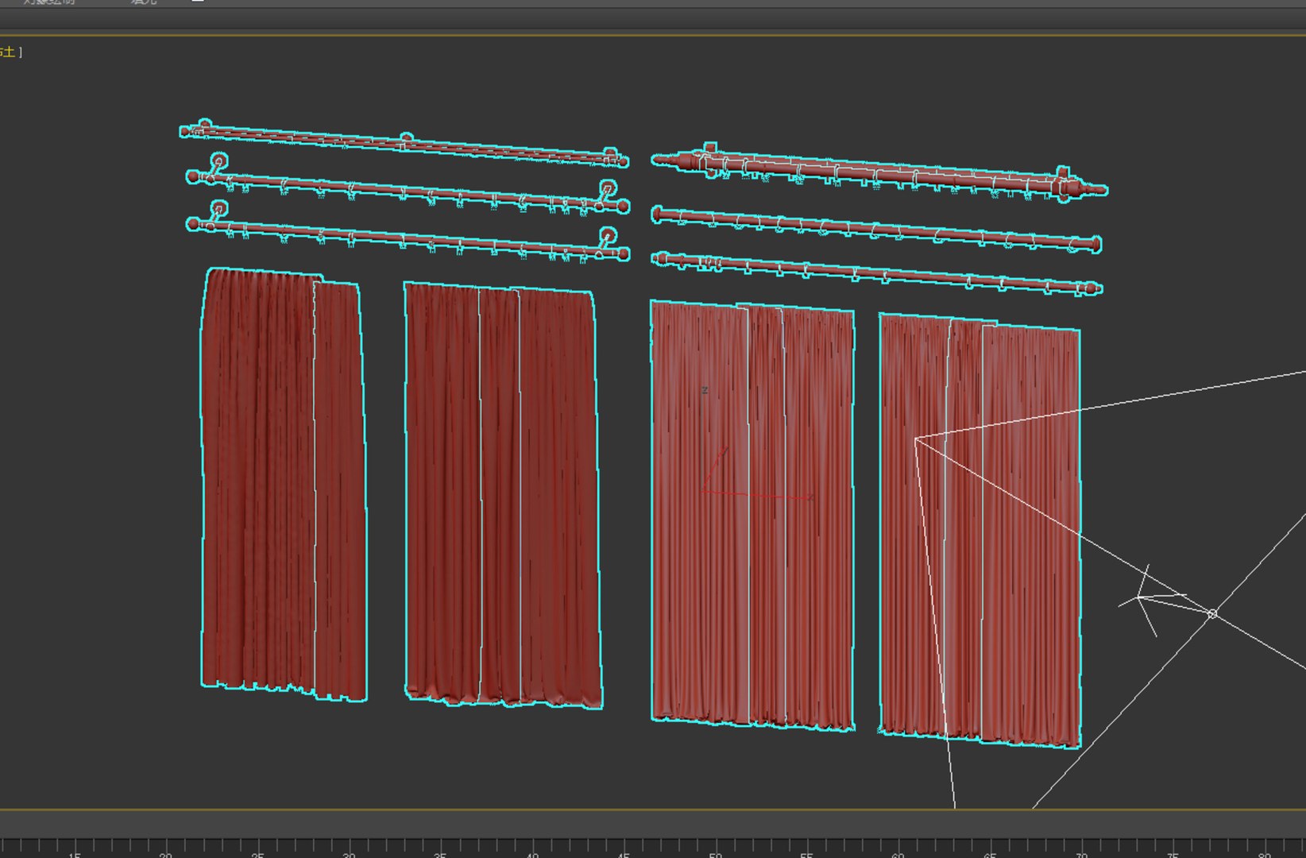Select the second curtain from the left
Image resolution: width=1306 pixels, height=858 pixels.
coord(502,494)
